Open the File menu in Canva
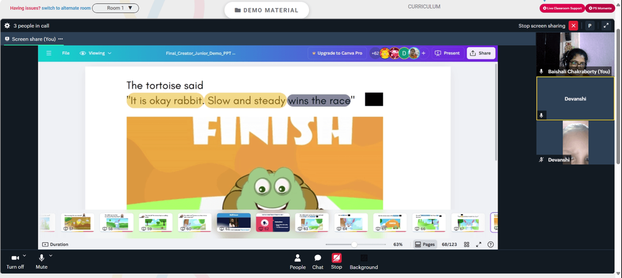This screenshot has height=278, width=622. (x=66, y=53)
